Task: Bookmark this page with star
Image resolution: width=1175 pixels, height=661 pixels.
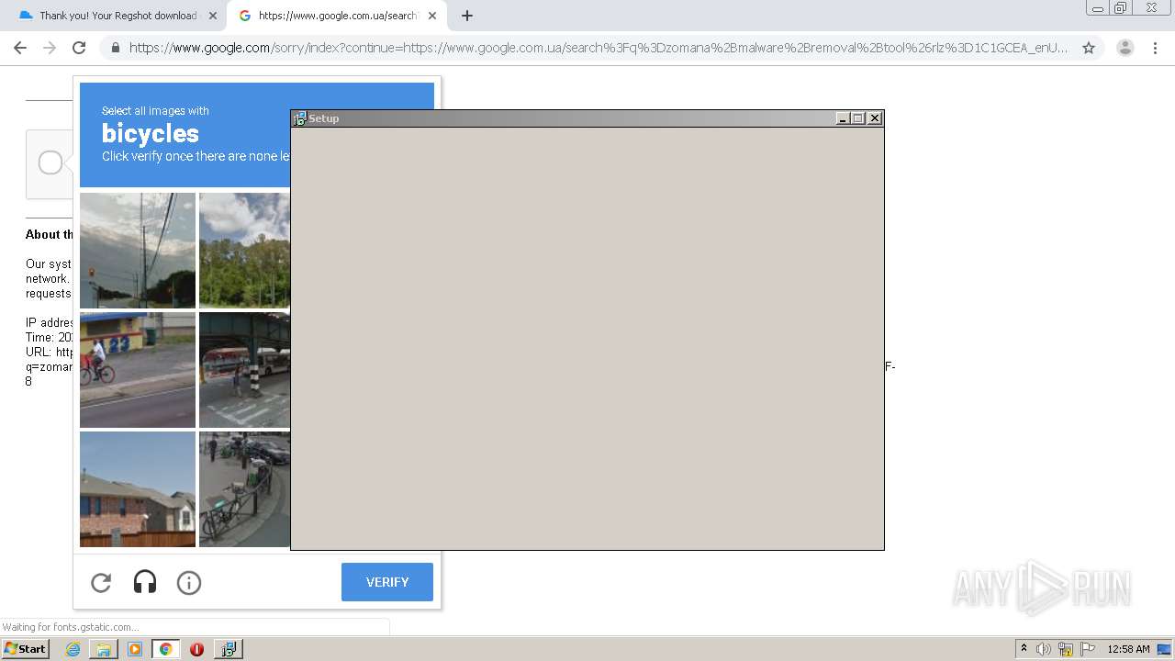Action: point(1089,48)
